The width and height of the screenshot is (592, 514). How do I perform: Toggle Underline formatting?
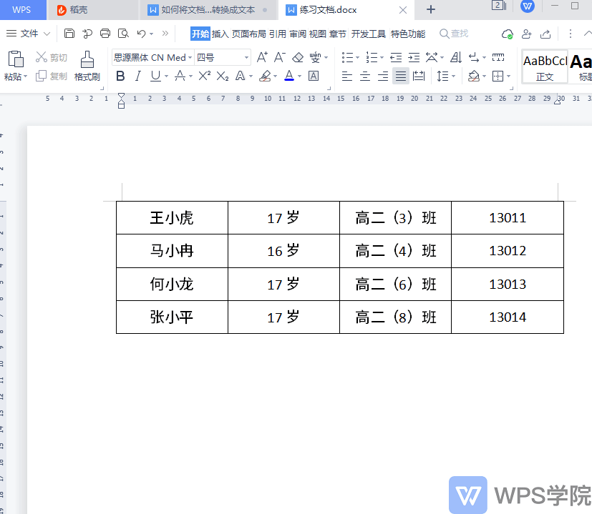(155, 76)
